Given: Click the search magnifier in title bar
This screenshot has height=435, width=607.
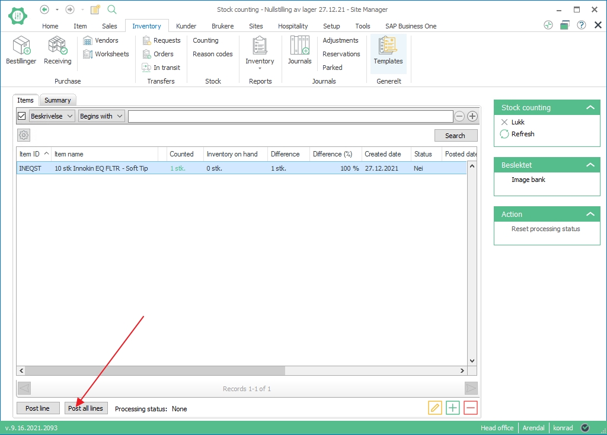Looking at the screenshot, I should 112,9.
